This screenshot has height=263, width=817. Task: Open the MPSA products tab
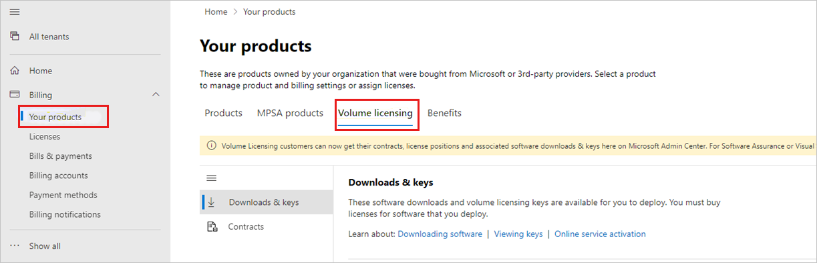[290, 113]
